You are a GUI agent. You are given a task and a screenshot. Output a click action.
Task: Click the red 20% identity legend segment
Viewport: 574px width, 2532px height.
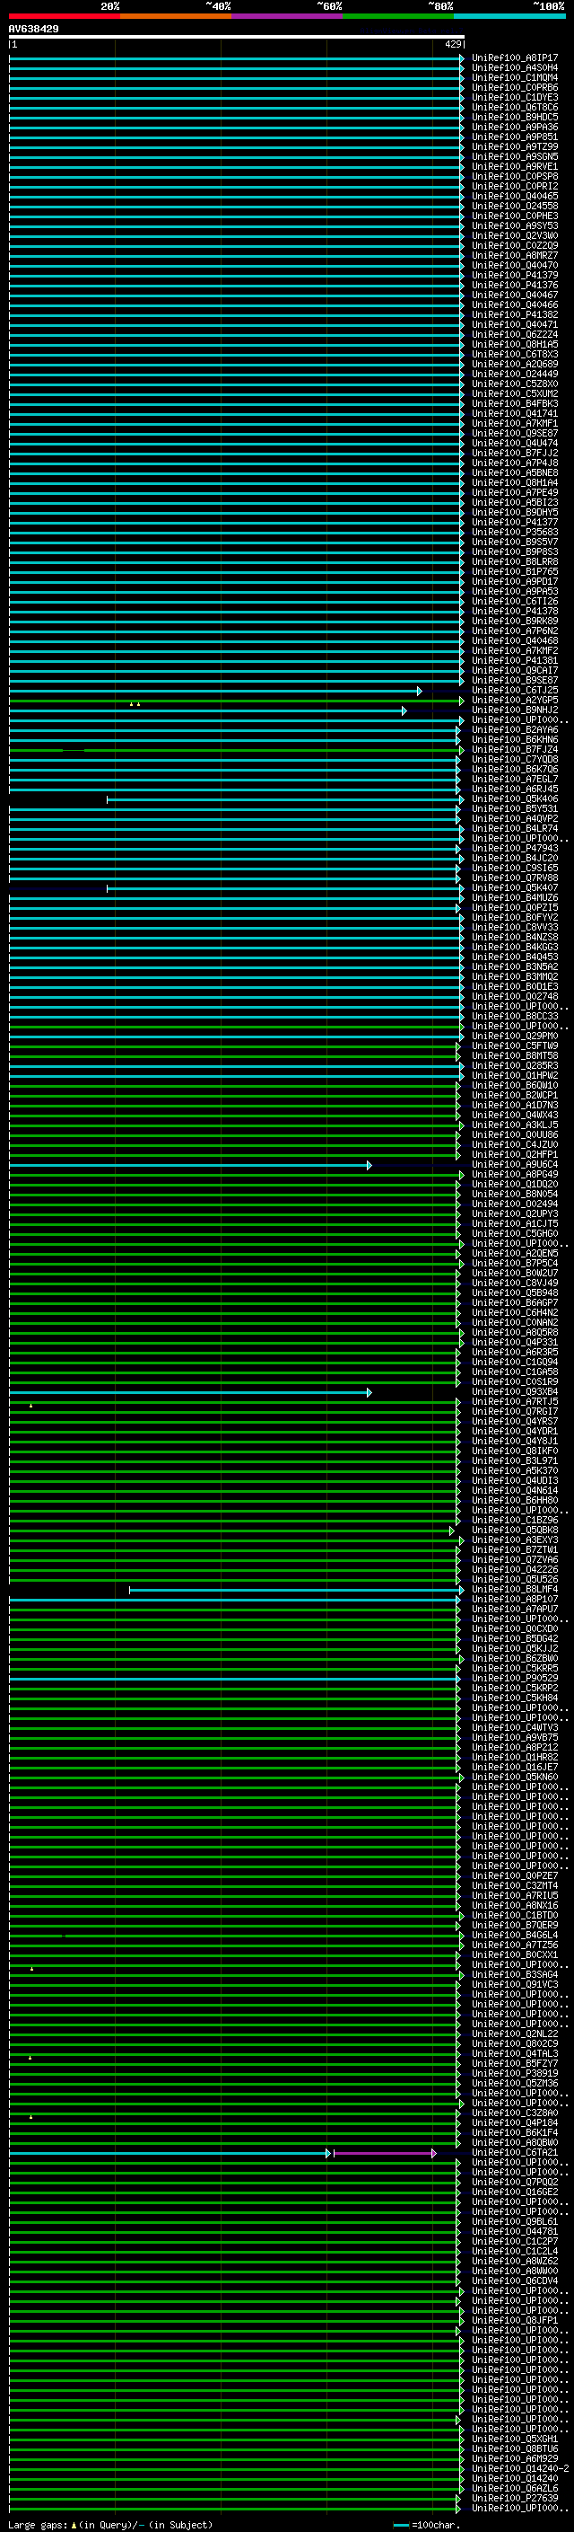coord(64,16)
